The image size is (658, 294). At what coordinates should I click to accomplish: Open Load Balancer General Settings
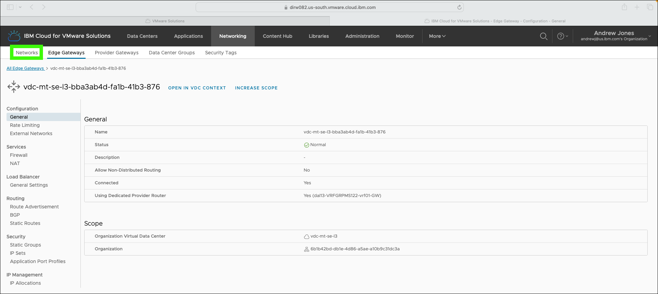tap(29, 185)
